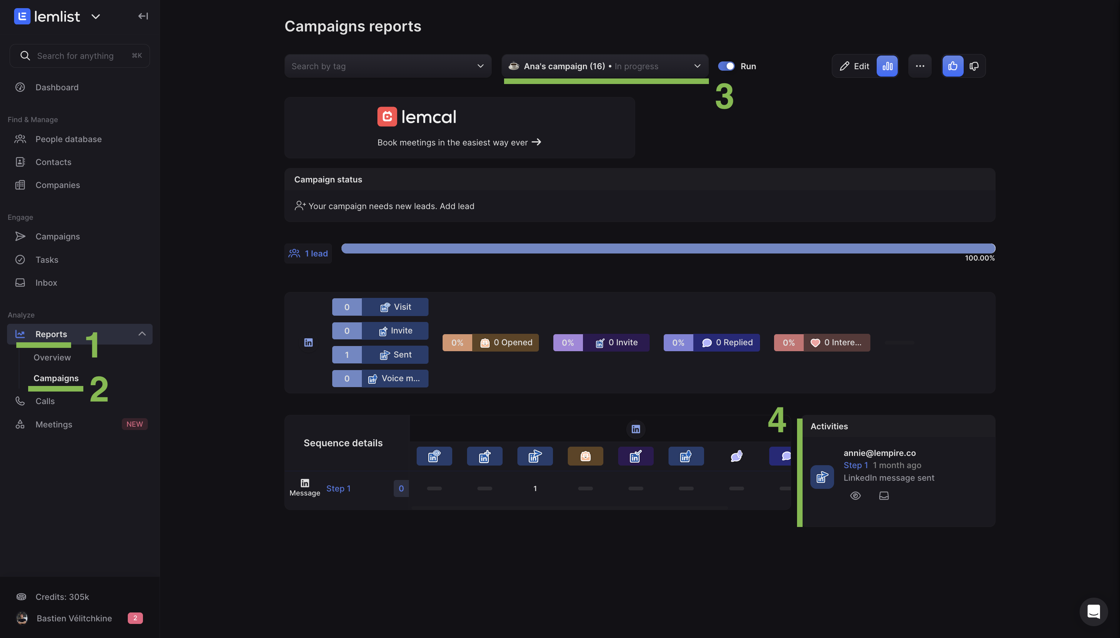Click the purple invite accepted column icon
1120x638 pixels.
636,456
